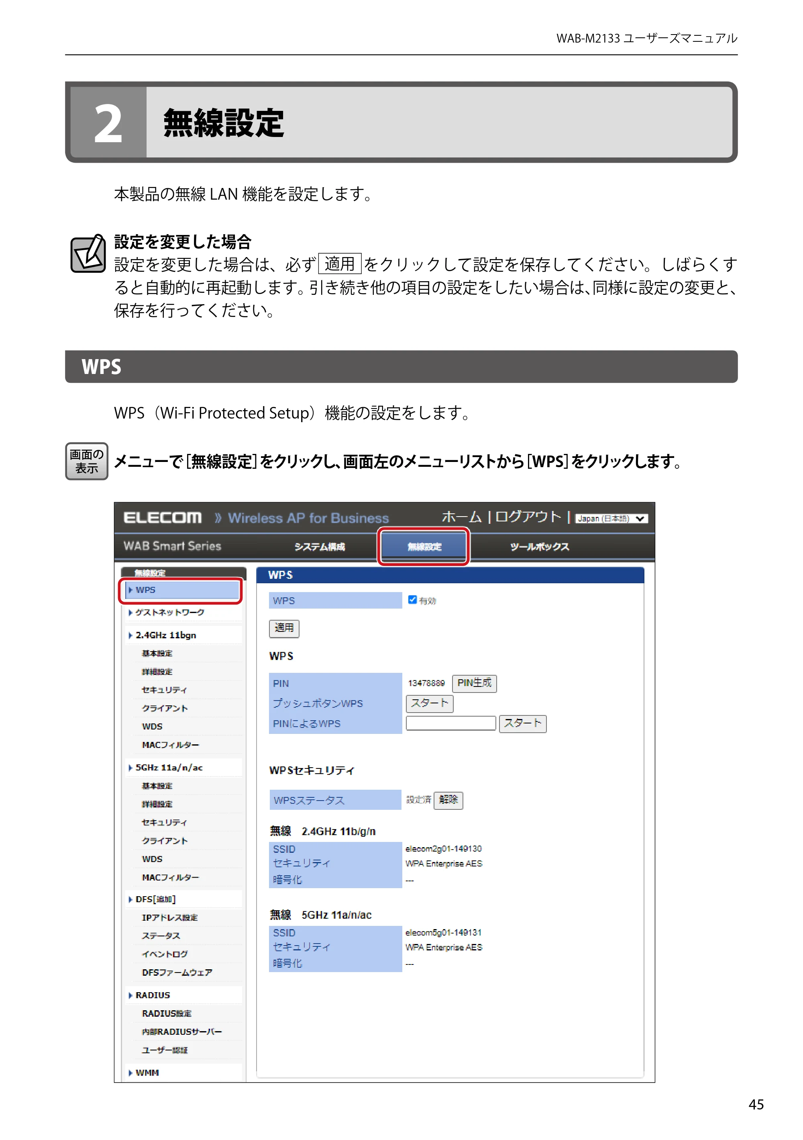Open ユーザー認証 in the left menu
Screen dimensions: 803x1140
164,1050
